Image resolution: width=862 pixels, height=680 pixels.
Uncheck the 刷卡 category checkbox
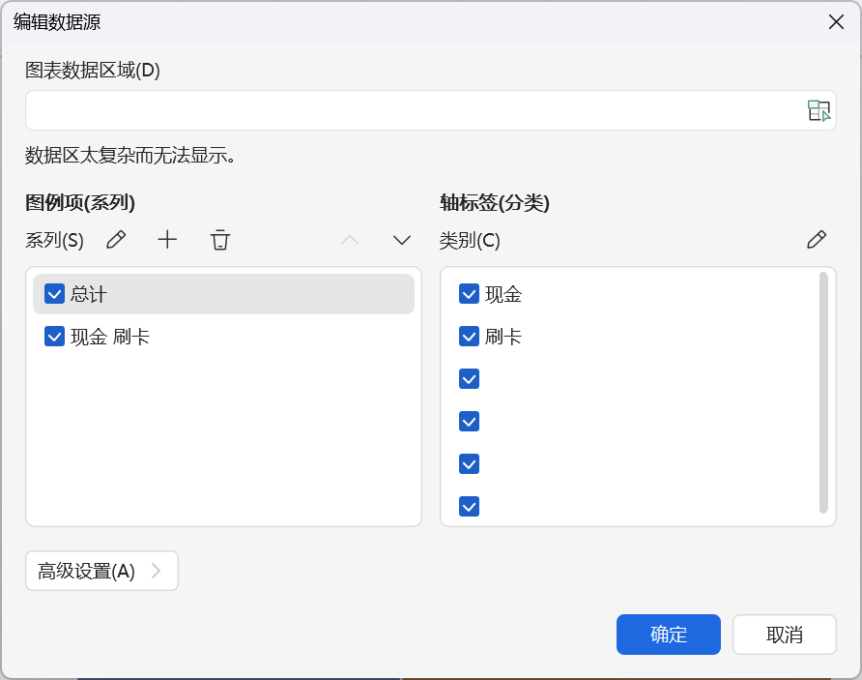(x=469, y=337)
